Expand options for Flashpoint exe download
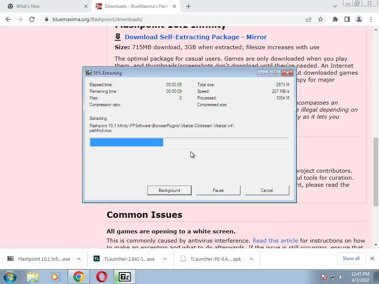379x284 pixels. coord(79,259)
